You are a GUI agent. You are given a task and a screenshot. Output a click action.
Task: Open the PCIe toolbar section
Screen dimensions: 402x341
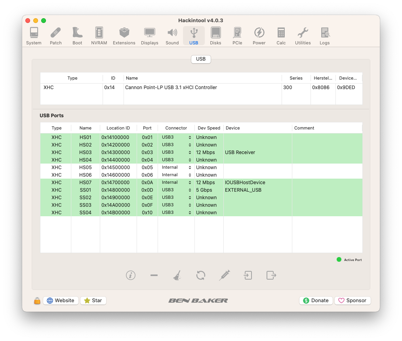237,36
